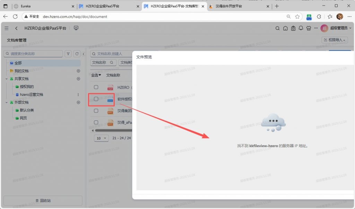Click the filter icon beside category search
This screenshot has height=209, width=355.
[x=68, y=54]
